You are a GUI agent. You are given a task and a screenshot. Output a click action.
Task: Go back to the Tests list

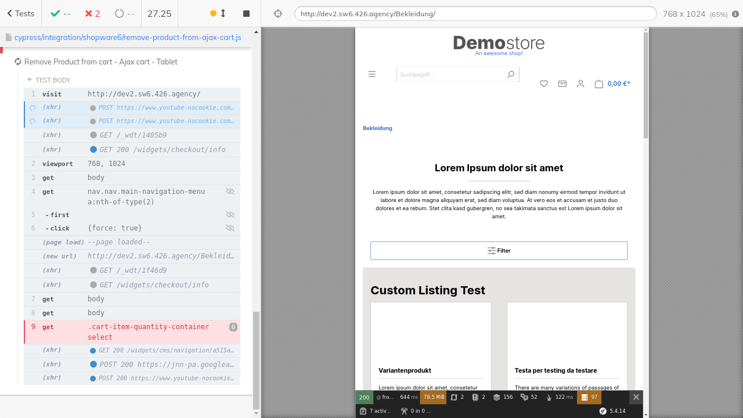pos(20,13)
